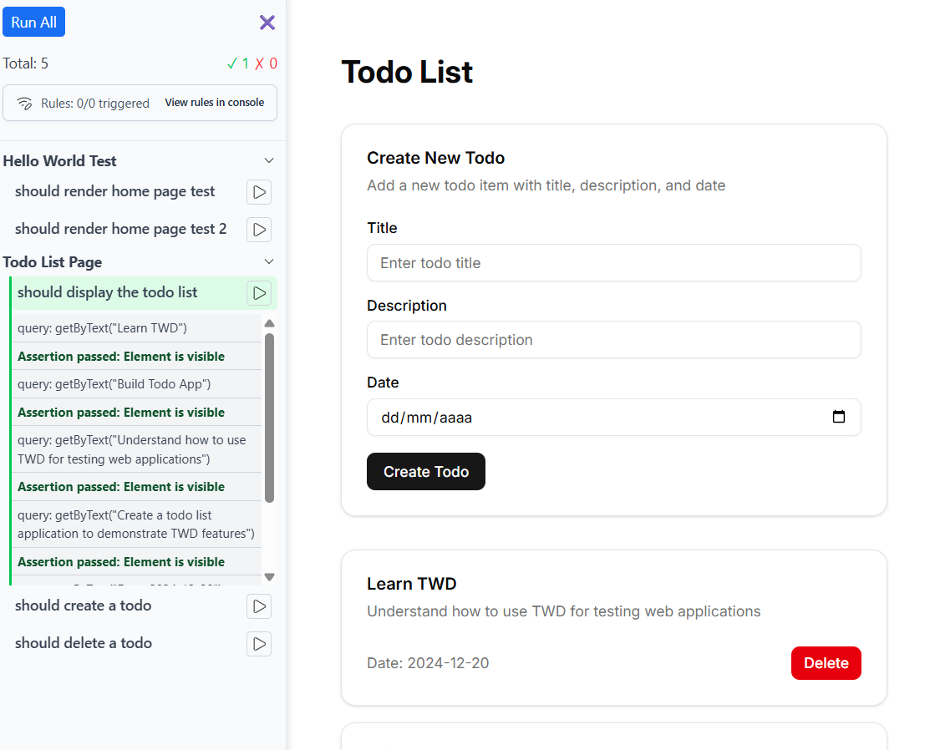Run the 'should delete a todo' test
The height and width of the screenshot is (750, 935).
(259, 644)
